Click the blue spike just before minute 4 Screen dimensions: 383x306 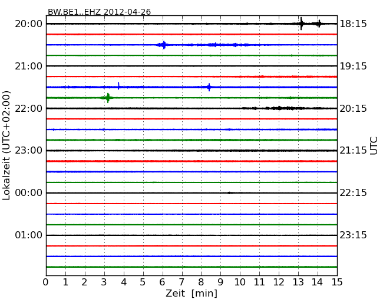[x=118, y=86]
